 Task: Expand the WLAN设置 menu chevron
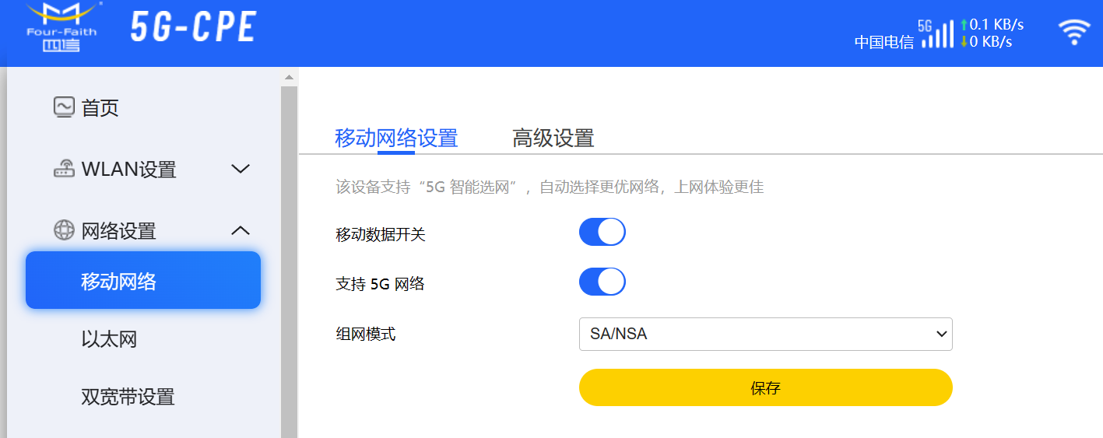[241, 169]
